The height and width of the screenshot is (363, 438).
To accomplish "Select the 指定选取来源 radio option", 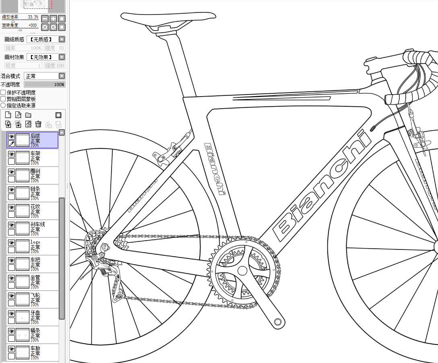I will pyautogui.click(x=3, y=105).
